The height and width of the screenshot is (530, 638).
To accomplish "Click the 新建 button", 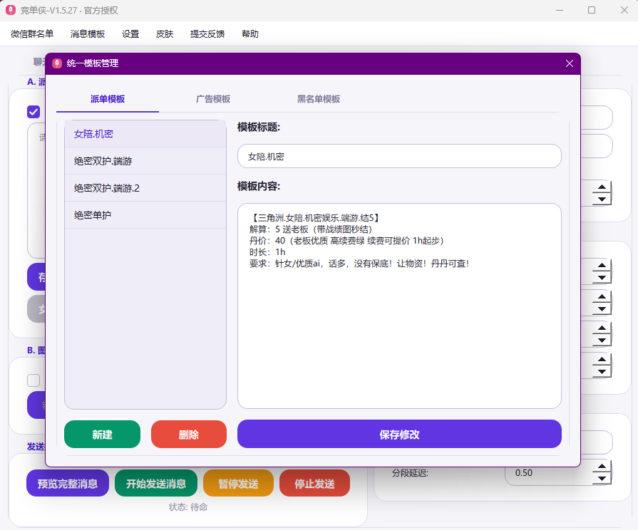I will tap(102, 435).
